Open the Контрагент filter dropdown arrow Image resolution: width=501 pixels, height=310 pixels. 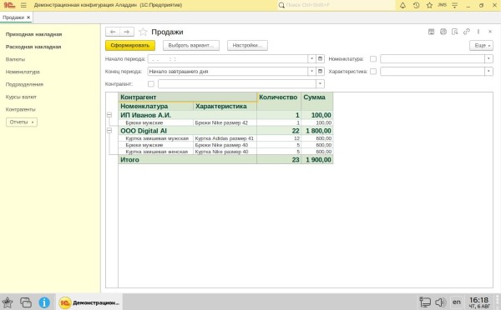320,84
